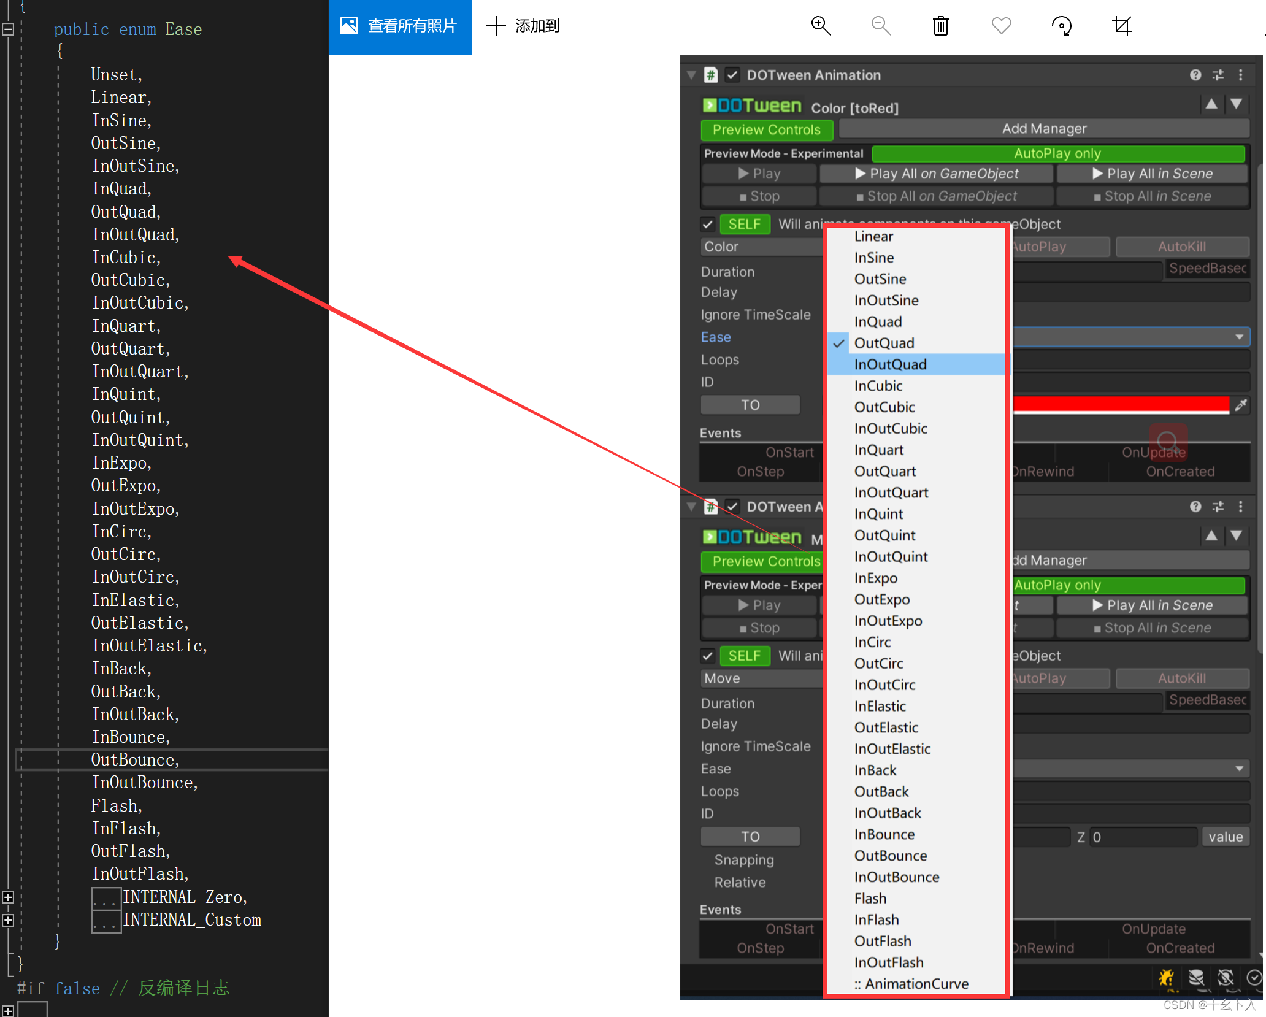Move Color tween component up arrow
Image resolution: width=1266 pixels, height=1017 pixels.
(x=1211, y=104)
